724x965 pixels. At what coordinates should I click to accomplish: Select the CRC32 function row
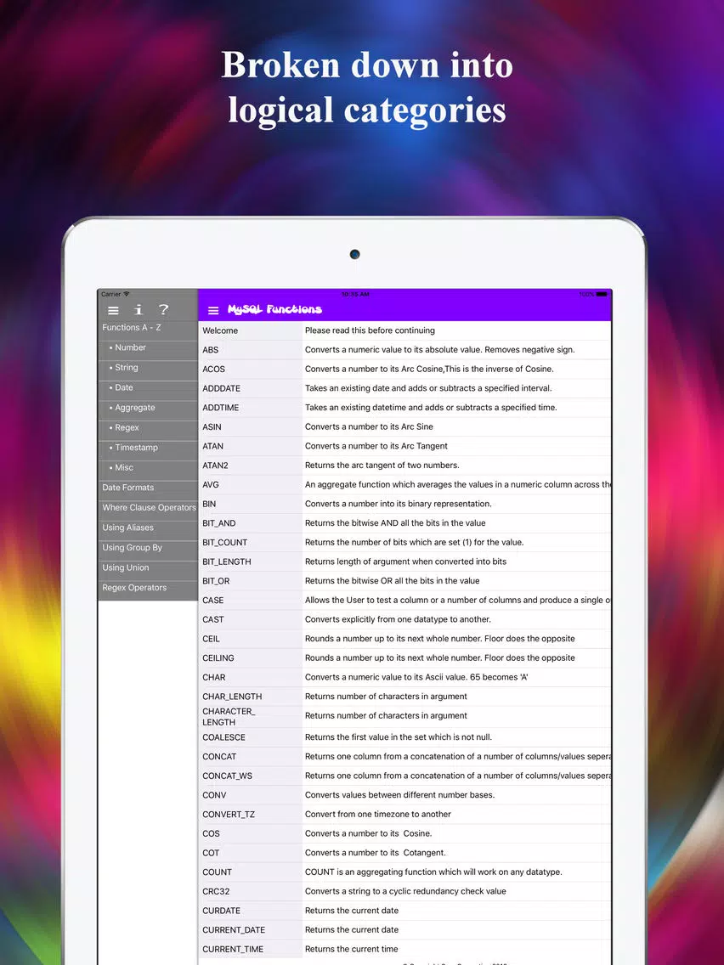pos(404,891)
